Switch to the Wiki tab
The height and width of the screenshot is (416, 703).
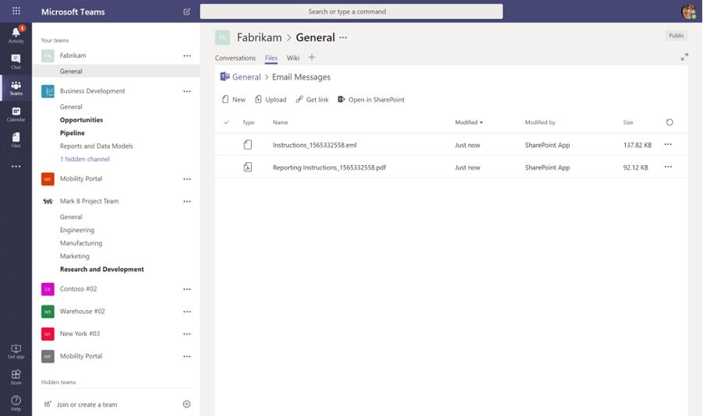[293, 58]
